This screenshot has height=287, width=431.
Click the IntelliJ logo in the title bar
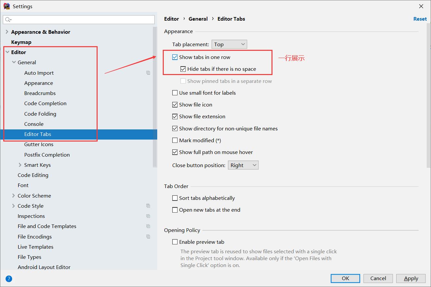(x=7, y=6)
